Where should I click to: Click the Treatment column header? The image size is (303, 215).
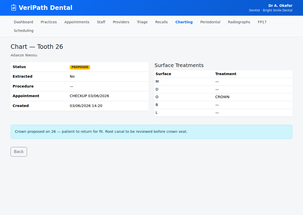coord(226,74)
